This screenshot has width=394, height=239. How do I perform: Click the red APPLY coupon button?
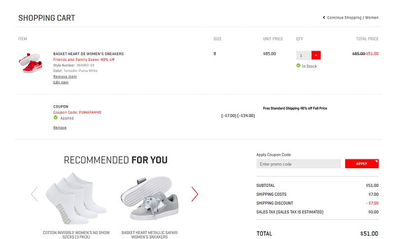361,164
